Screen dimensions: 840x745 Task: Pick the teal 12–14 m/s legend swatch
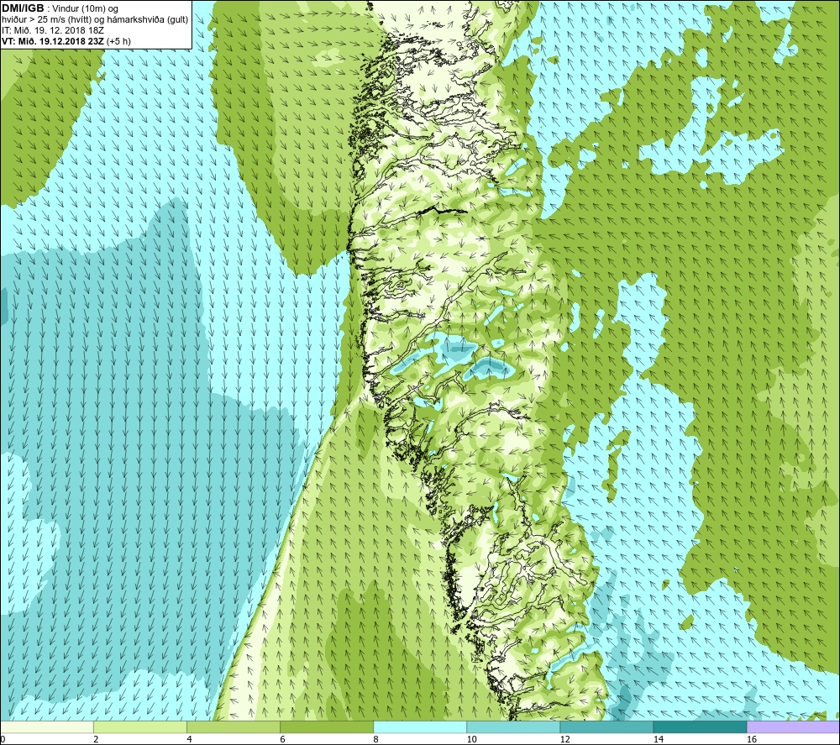pos(606,727)
